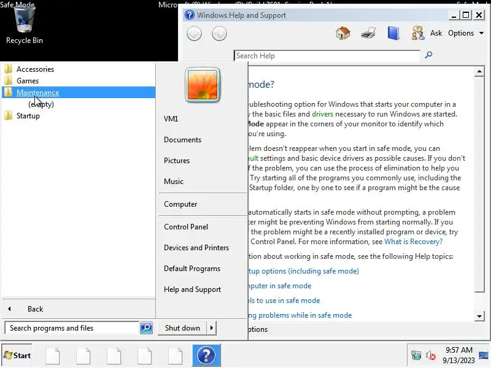This screenshot has height=368, width=491.
Task: Click the Help window title bar question icon
Action: pos(190,15)
